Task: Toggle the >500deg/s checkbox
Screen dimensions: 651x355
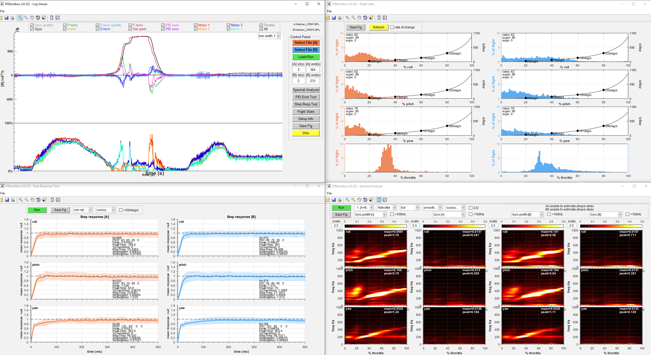Action: coord(121,210)
